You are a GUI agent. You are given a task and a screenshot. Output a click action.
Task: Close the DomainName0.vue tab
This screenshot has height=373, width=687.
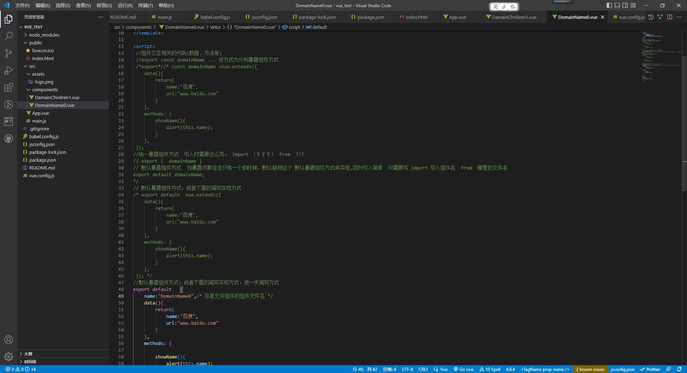coord(603,17)
